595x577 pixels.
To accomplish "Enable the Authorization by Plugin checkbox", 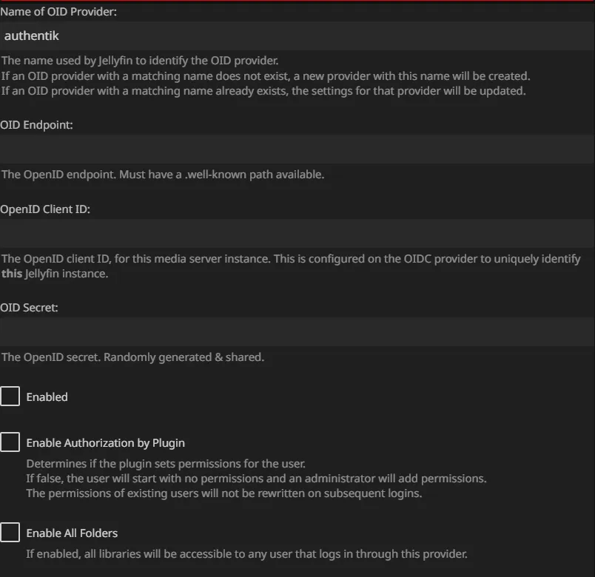I will (10, 442).
